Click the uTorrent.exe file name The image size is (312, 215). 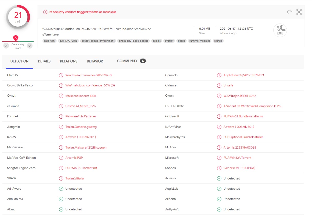point(50,35)
